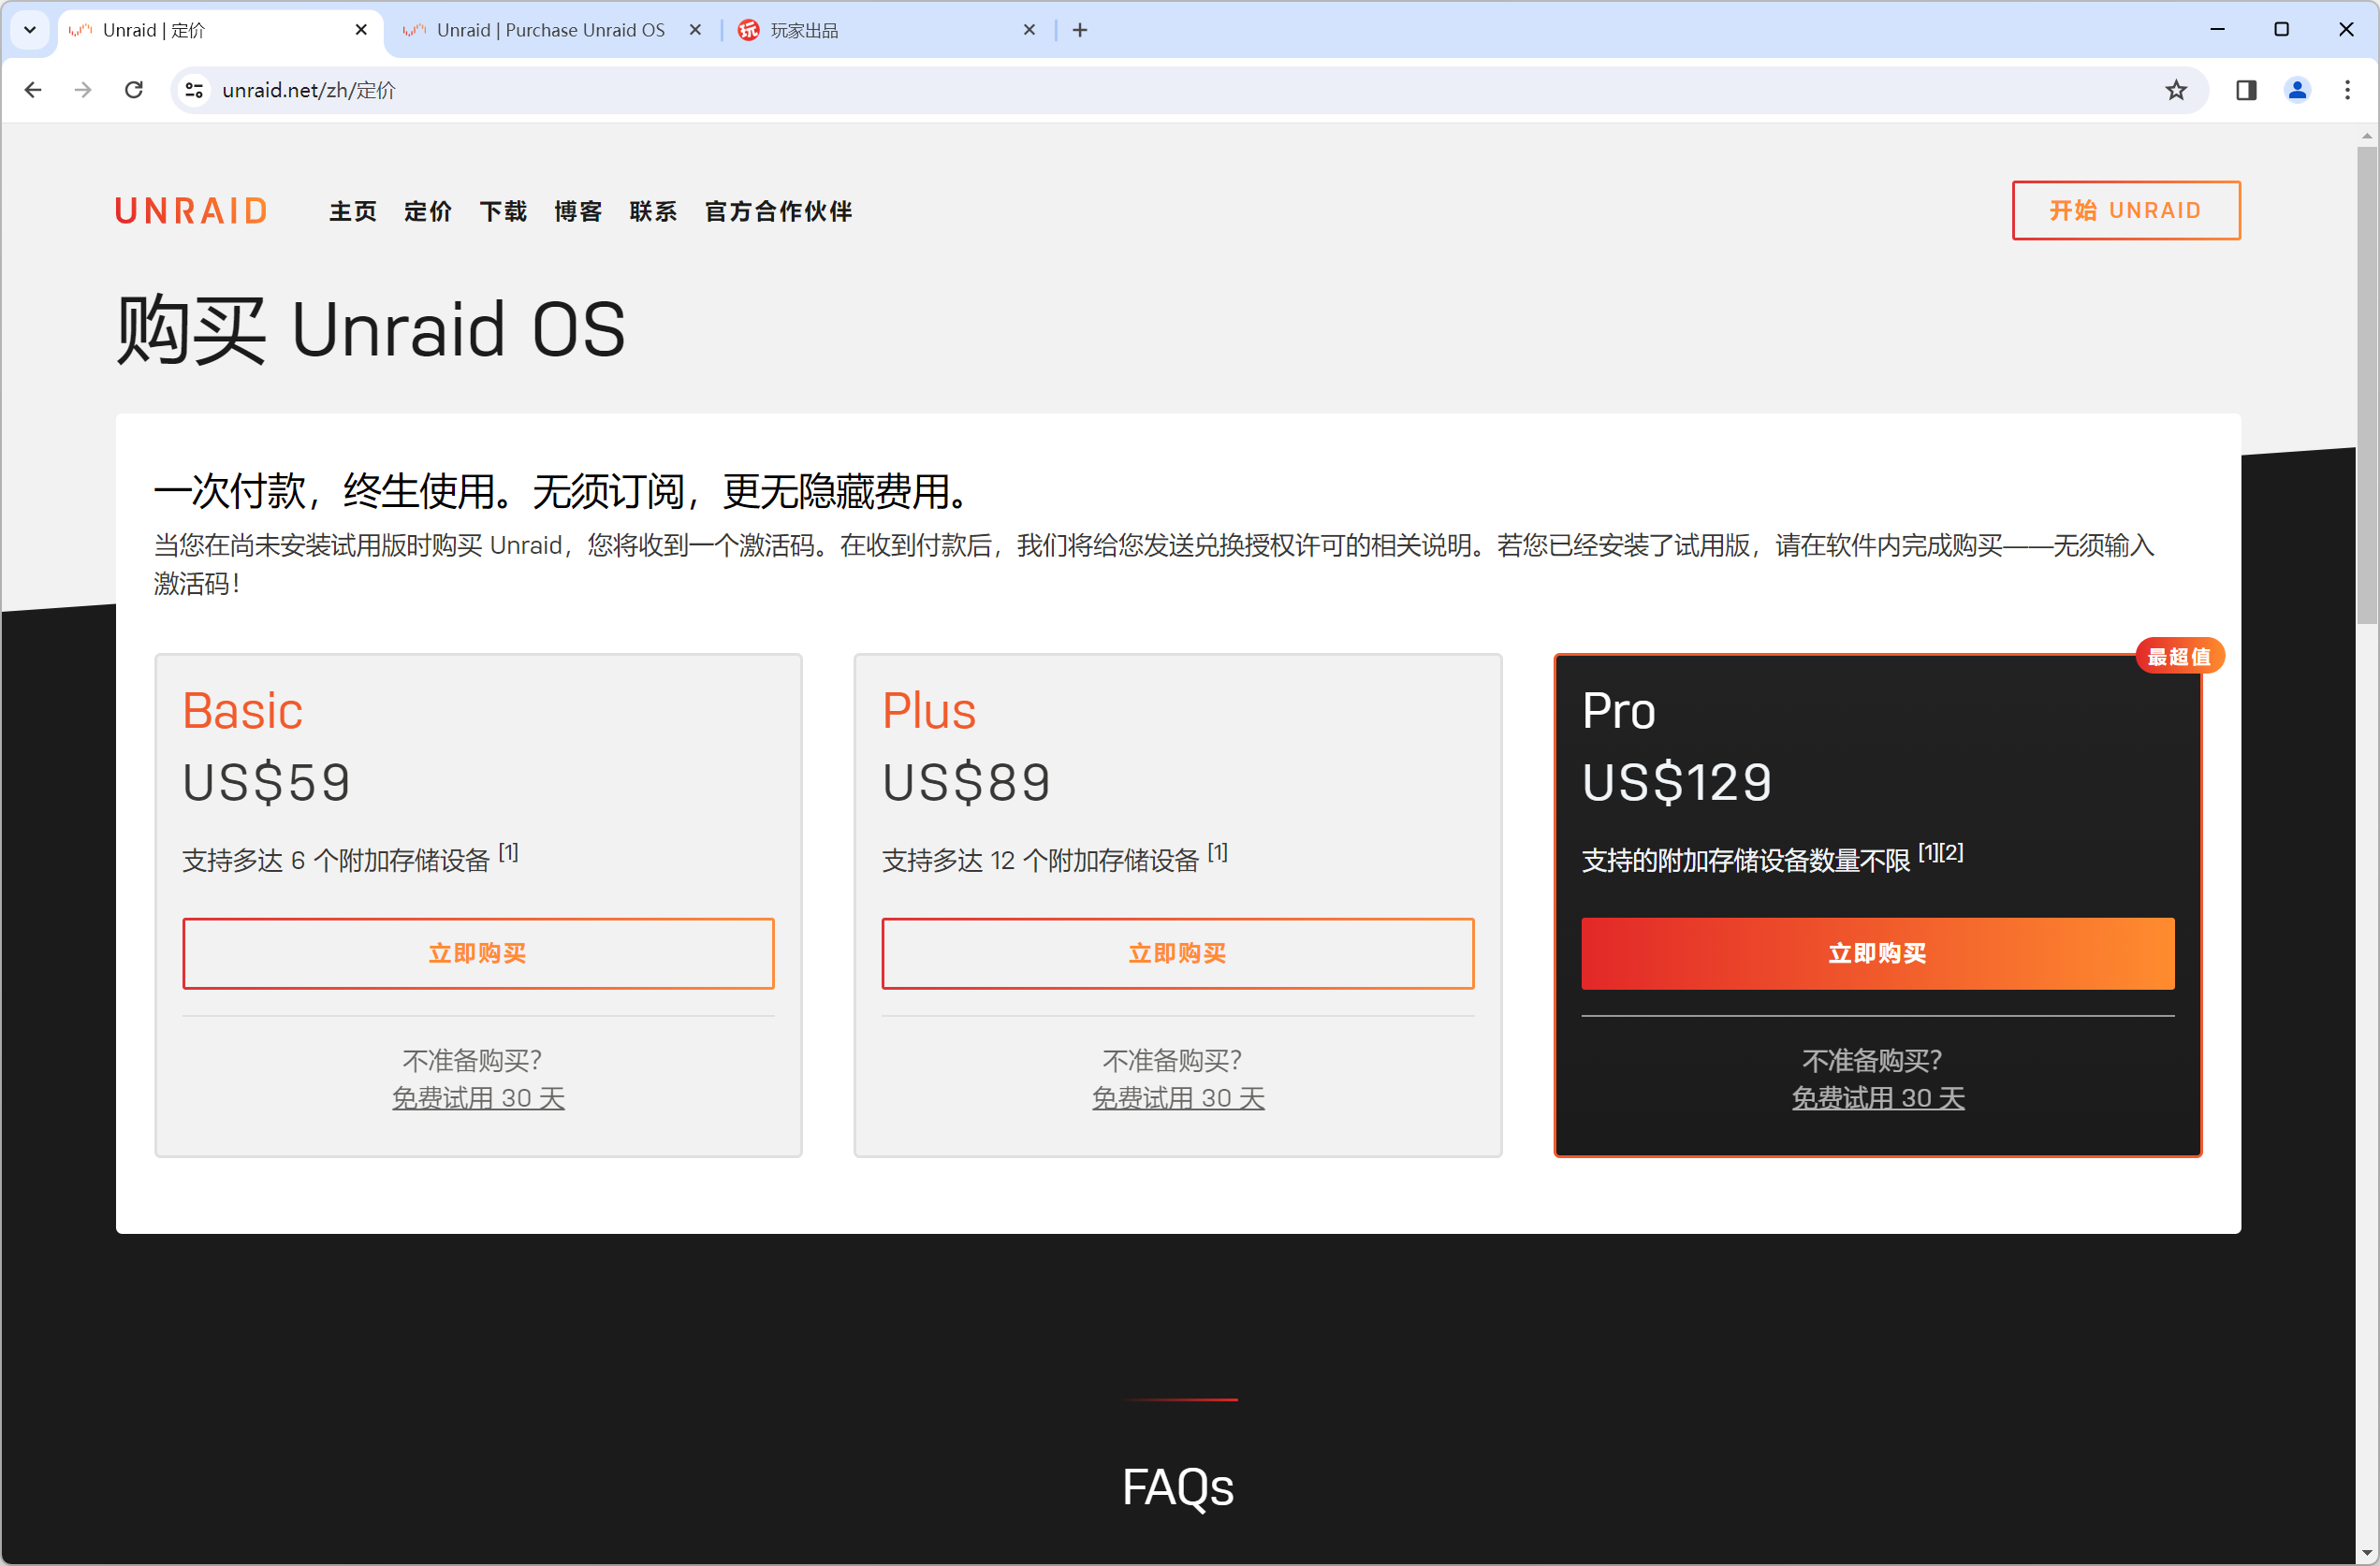Click the FAQs heading
The height and width of the screenshot is (1566, 2380).
point(1178,1487)
